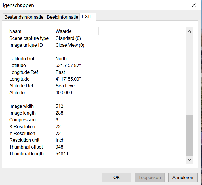Close the Eigenschappen dialog with X

pos(194,5)
